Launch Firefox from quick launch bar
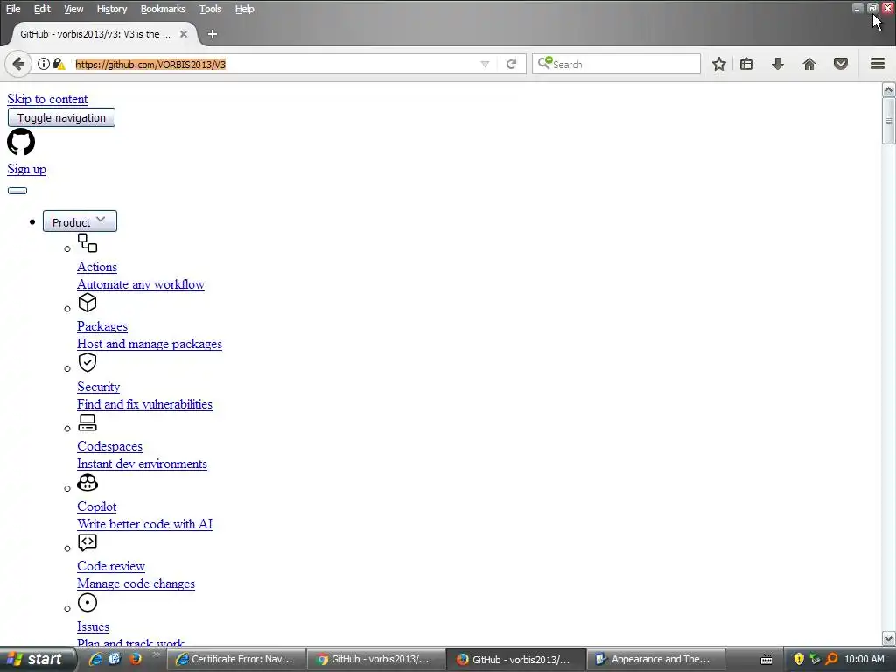 click(x=136, y=659)
